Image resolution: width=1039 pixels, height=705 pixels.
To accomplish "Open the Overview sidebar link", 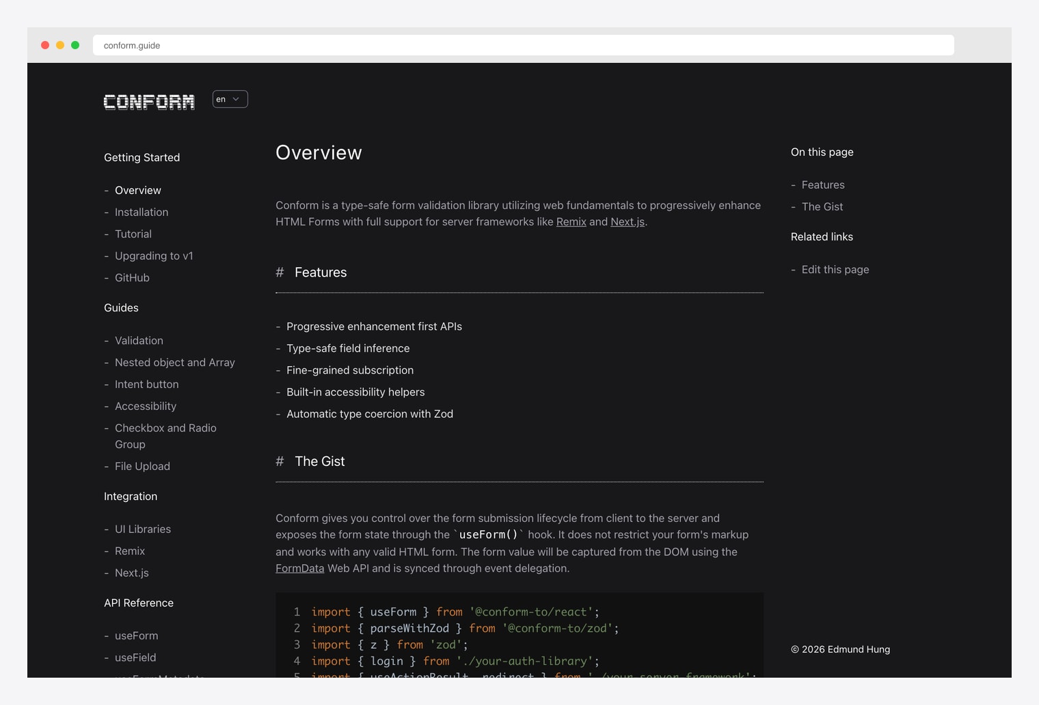I will [138, 190].
